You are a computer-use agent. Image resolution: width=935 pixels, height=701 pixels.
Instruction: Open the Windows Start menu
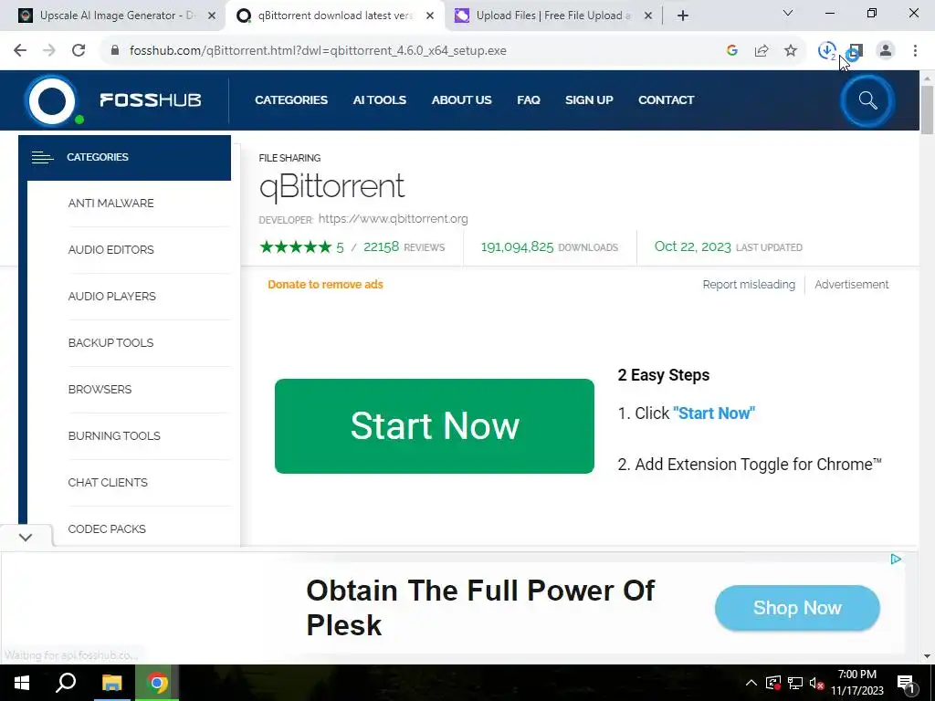[x=22, y=683]
